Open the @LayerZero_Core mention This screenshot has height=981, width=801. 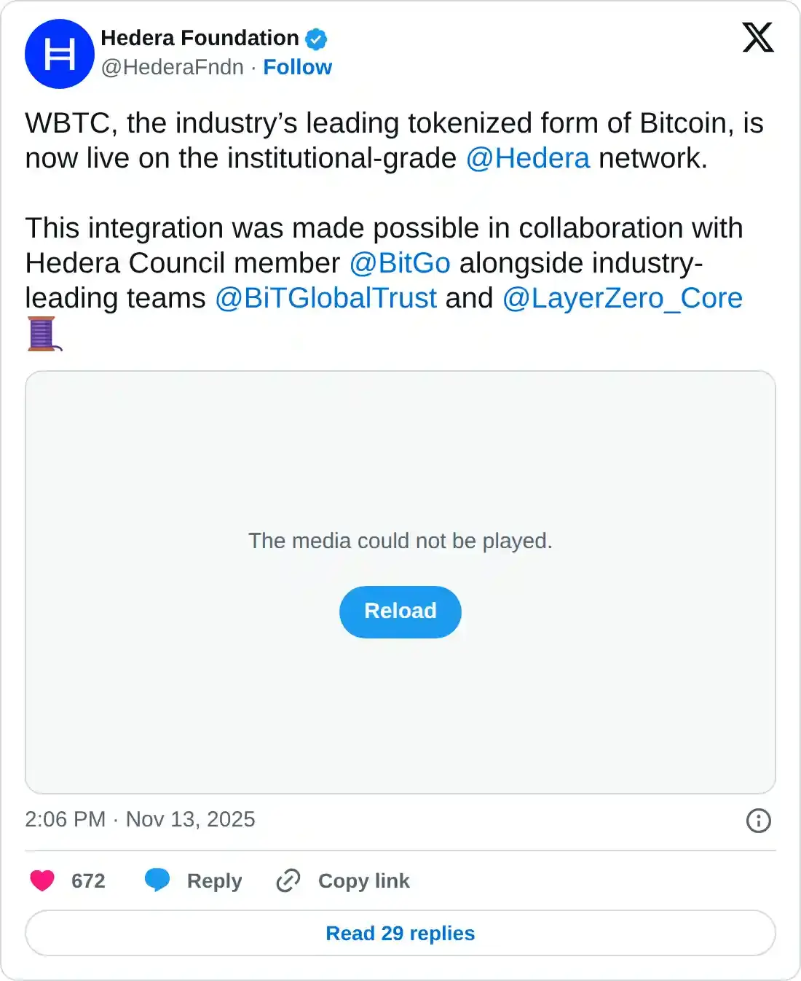pos(623,297)
